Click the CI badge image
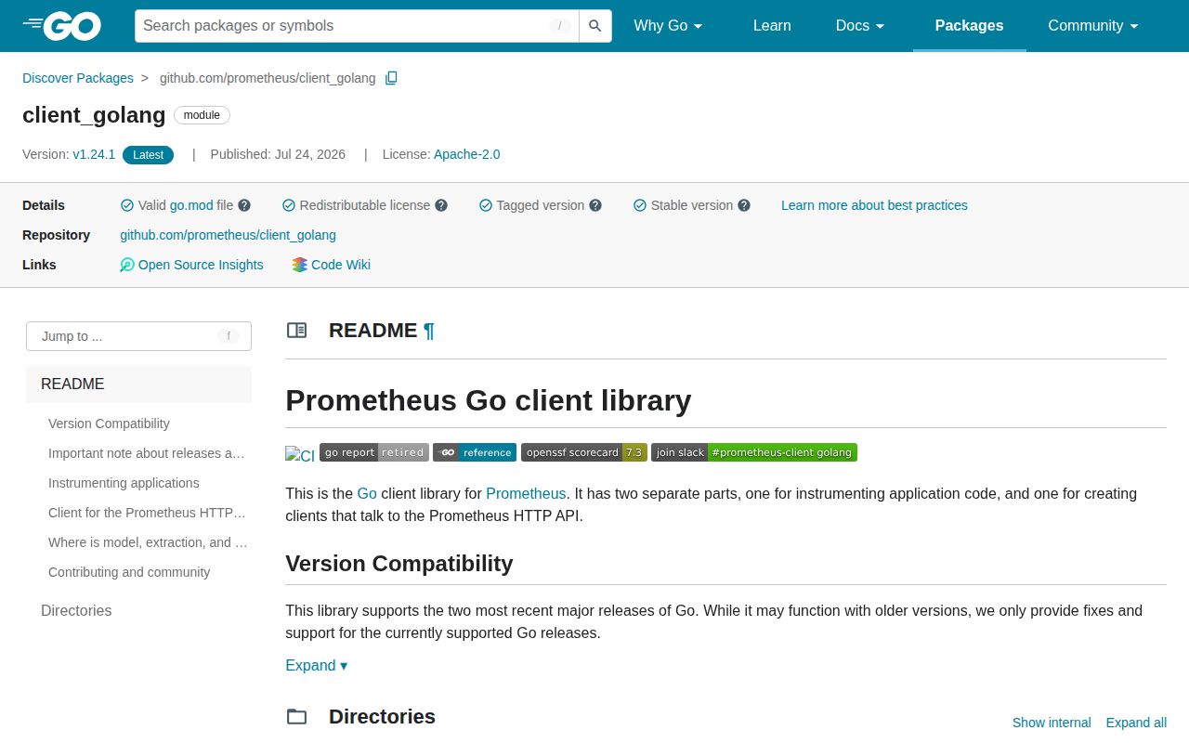The height and width of the screenshot is (743, 1189). (x=300, y=455)
